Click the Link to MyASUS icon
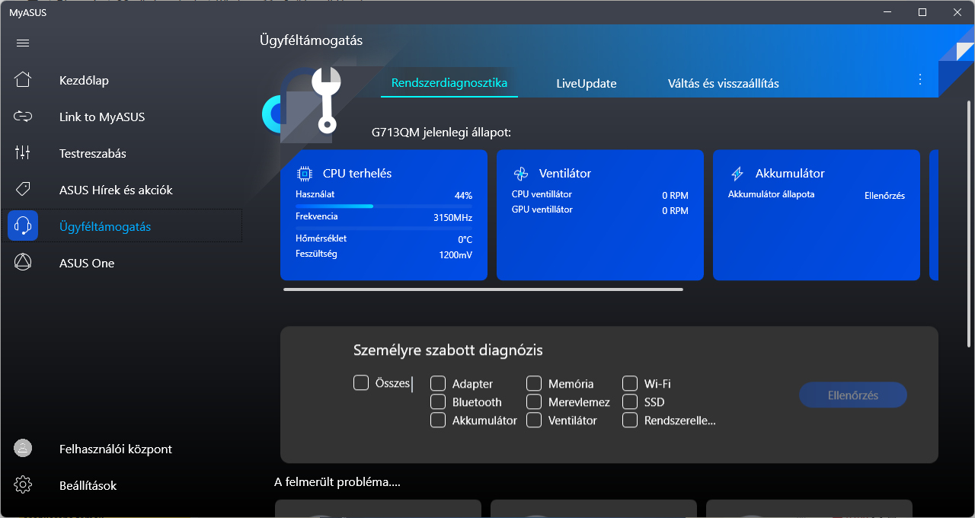Image resolution: width=975 pixels, height=518 pixels. [23, 117]
